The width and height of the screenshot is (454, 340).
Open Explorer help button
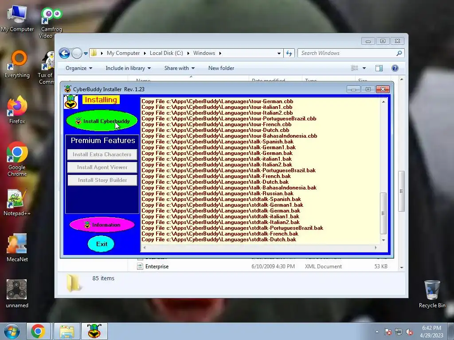[x=395, y=68]
